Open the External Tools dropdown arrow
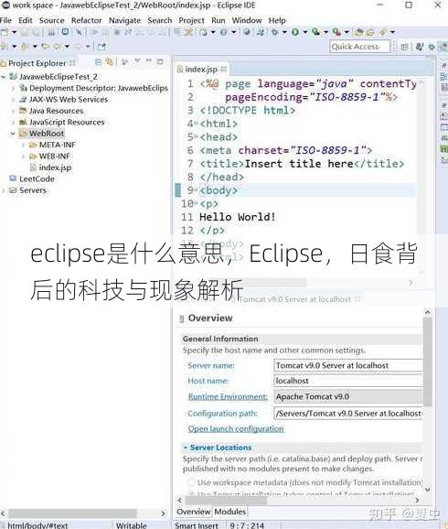 347,32
